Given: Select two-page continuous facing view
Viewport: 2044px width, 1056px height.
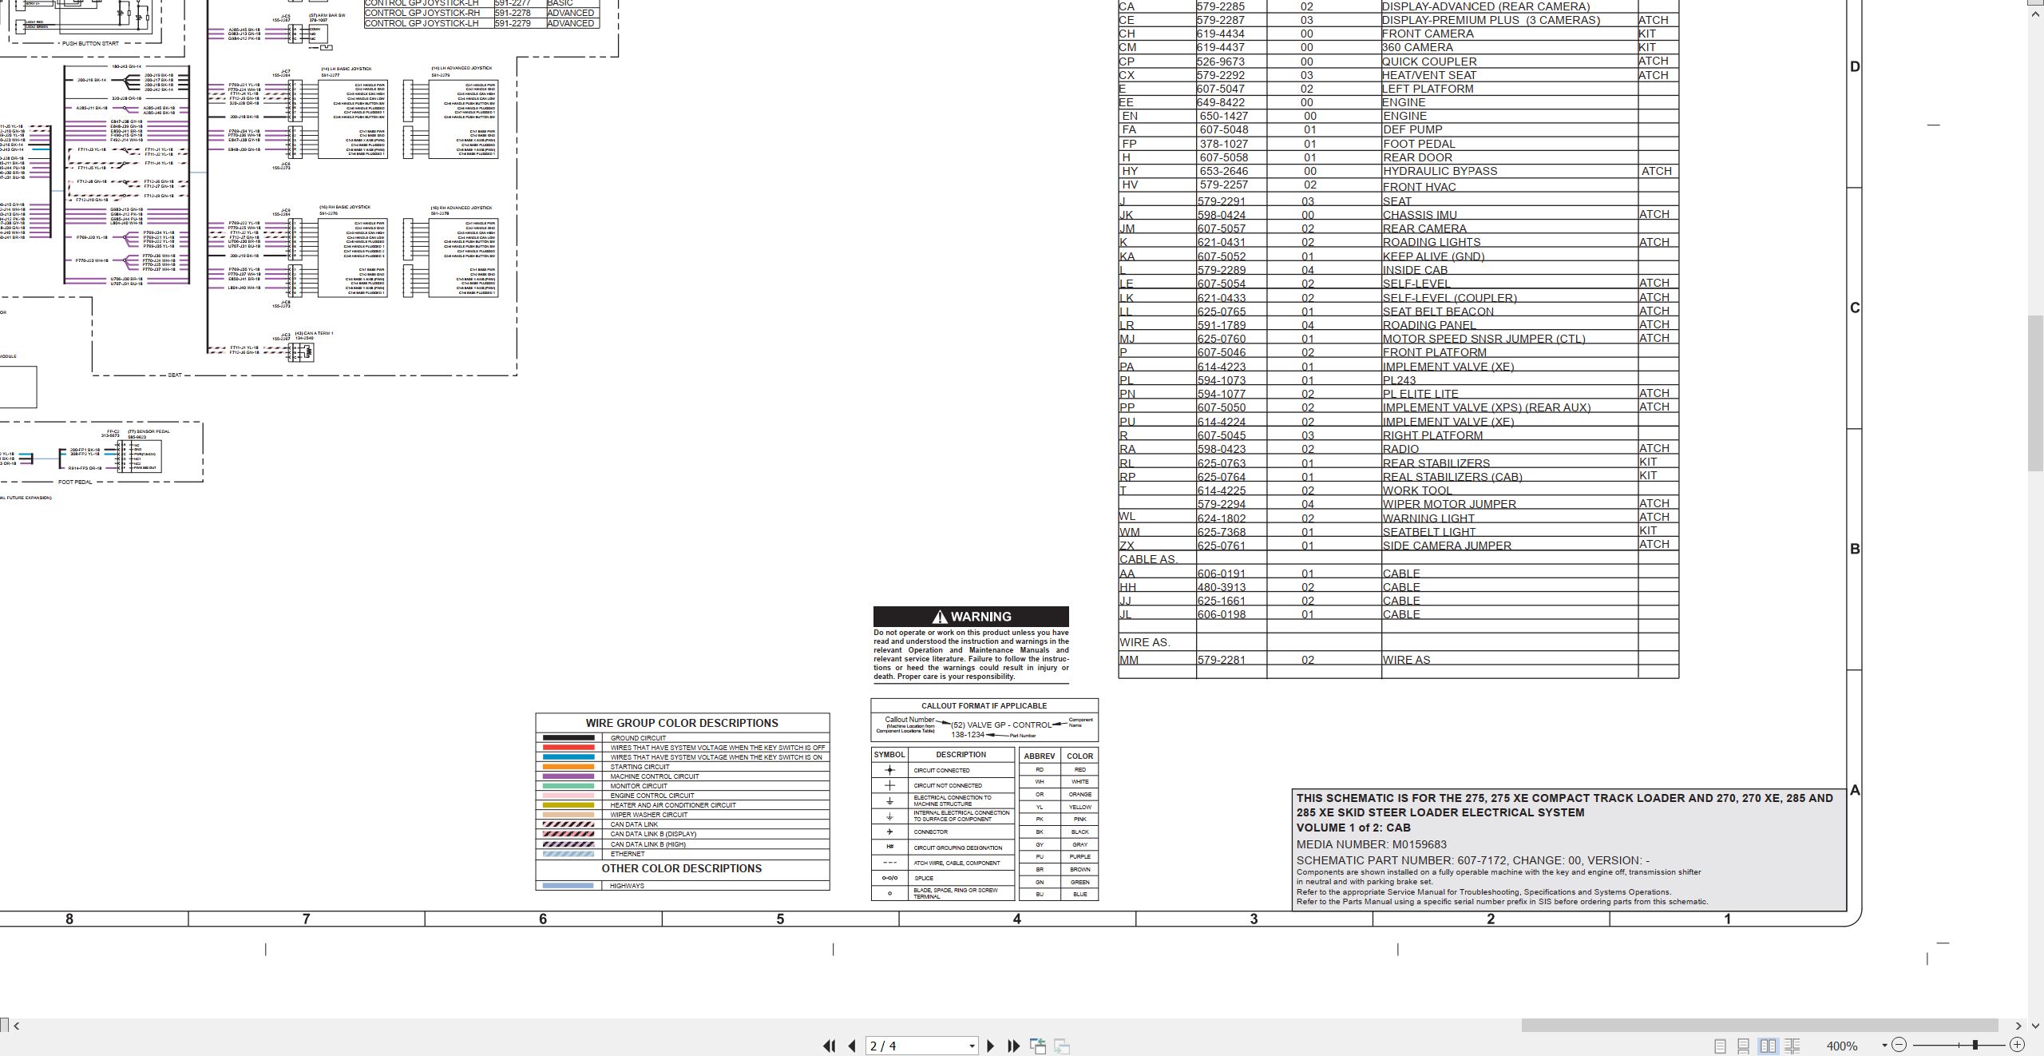Looking at the screenshot, I should pos(1792,1046).
